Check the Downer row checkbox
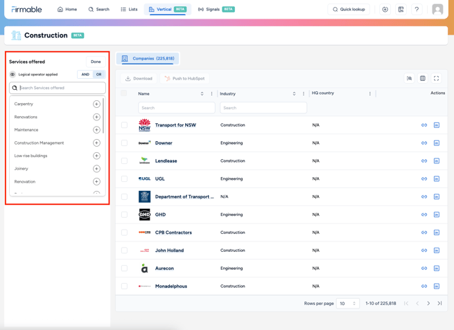Screen dimensions: 454x330 click(x=124, y=143)
